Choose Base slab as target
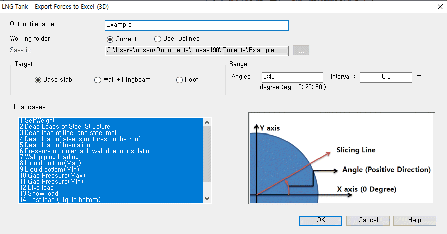The width and height of the screenshot is (447, 234). [38, 80]
